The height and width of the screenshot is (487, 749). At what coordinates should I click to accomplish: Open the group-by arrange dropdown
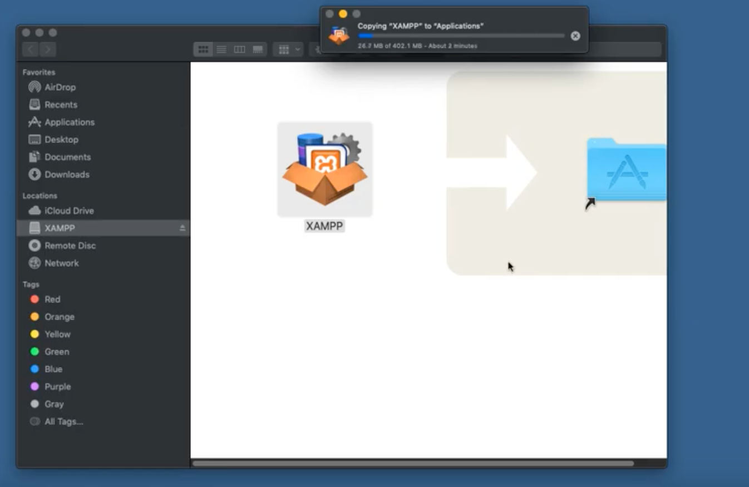(288, 49)
